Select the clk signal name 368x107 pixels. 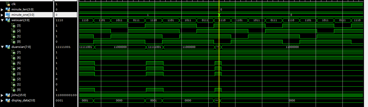tap(13, 4)
